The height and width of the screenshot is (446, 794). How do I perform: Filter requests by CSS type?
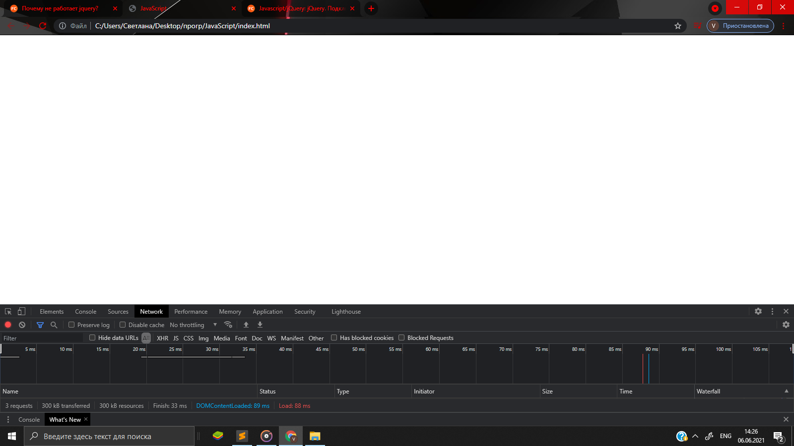pos(189,338)
